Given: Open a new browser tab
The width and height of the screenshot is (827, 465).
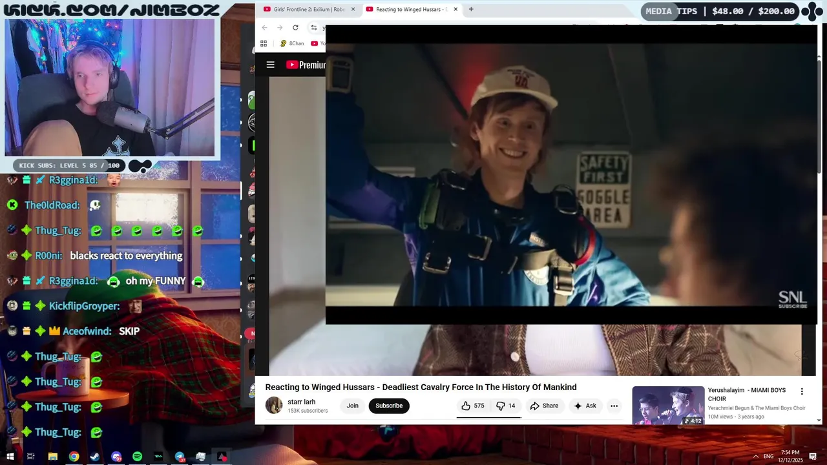Looking at the screenshot, I should pyautogui.click(x=471, y=10).
